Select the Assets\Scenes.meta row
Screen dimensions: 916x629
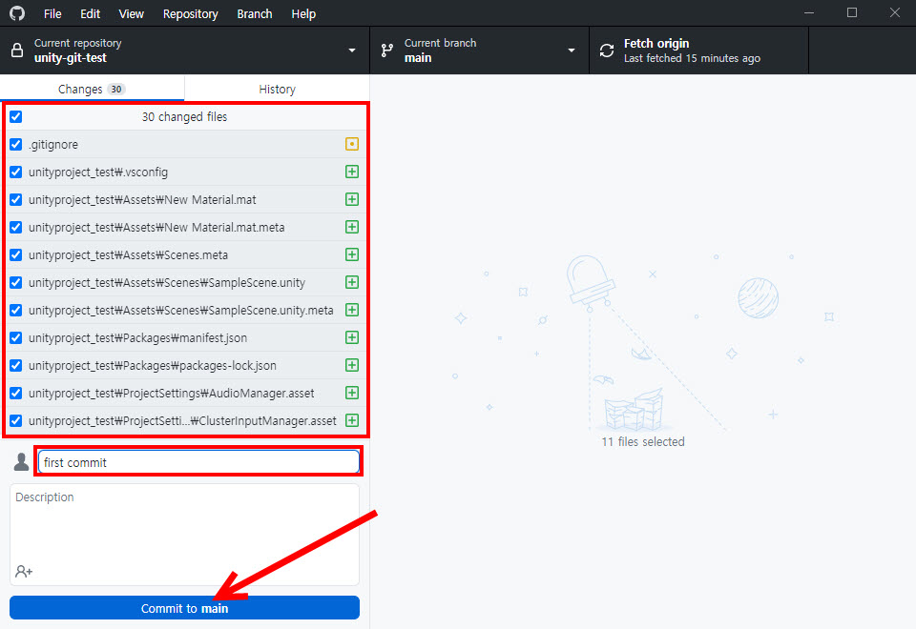(186, 255)
